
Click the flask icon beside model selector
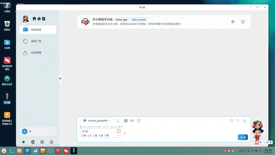click(118, 121)
